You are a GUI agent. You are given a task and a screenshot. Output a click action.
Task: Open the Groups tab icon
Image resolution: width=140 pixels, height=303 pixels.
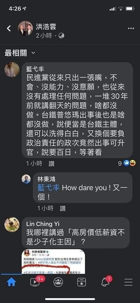point(58,282)
